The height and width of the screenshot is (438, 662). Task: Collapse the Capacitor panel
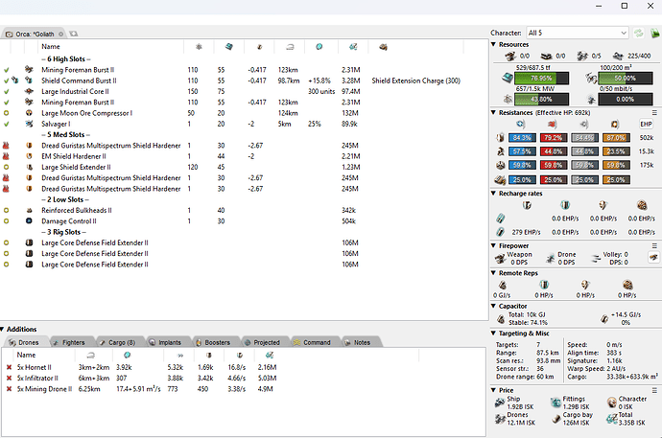click(493, 306)
